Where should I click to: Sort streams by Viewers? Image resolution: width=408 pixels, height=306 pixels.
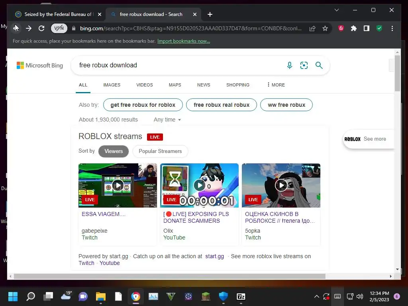[114, 151]
